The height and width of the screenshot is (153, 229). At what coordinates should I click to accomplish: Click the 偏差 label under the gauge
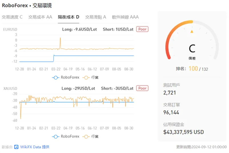tap(192, 58)
